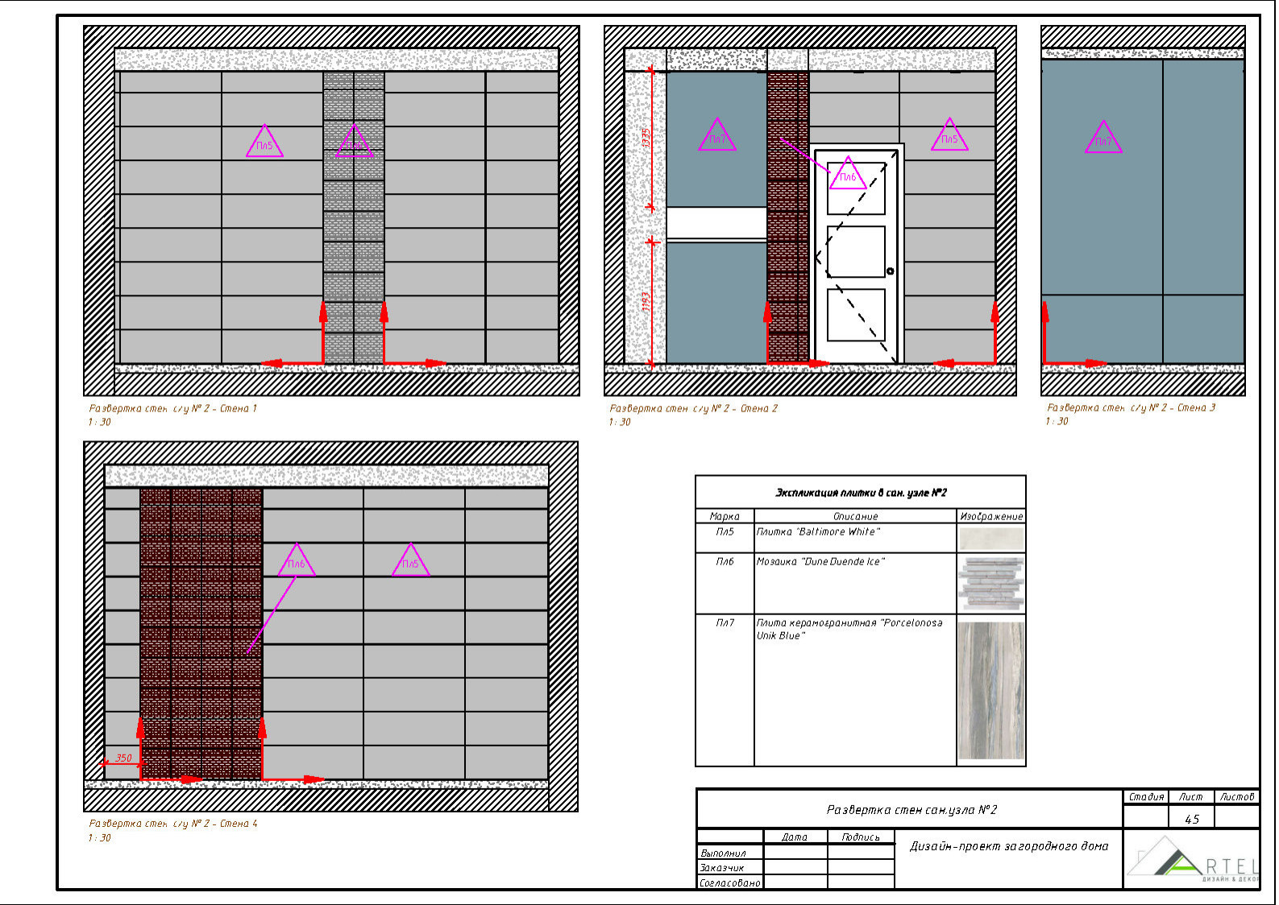This screenshot has height=905, width=1279.
Task: Select the Стена 4 drawing caption
Action: (172, 824)
